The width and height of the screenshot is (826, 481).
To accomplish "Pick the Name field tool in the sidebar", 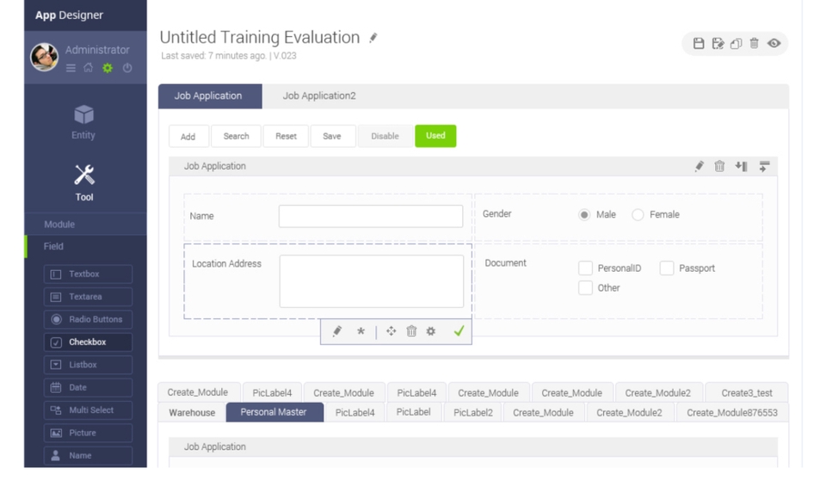I will pos(88,455).
